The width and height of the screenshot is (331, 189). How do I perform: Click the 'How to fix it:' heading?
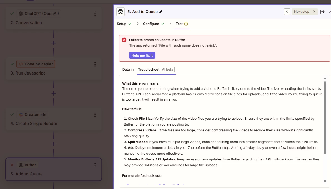(x=132, y=109)
